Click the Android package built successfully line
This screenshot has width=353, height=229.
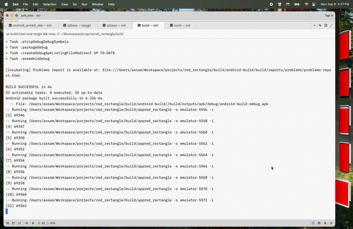pos(55,98)
